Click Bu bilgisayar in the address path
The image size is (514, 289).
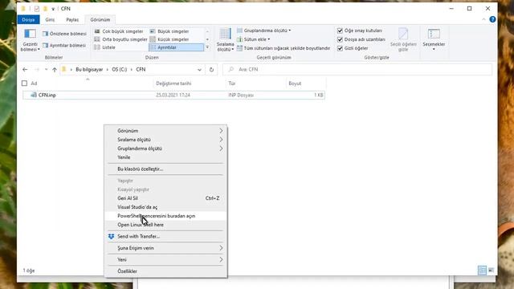click(x=89, y=70)
